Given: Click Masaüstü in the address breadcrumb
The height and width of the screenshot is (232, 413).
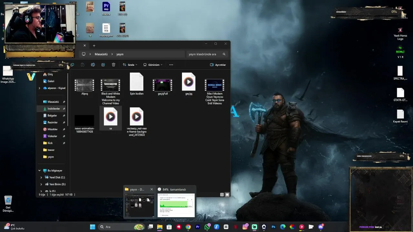Looking at the screenshot, I should tap(101, 54).
